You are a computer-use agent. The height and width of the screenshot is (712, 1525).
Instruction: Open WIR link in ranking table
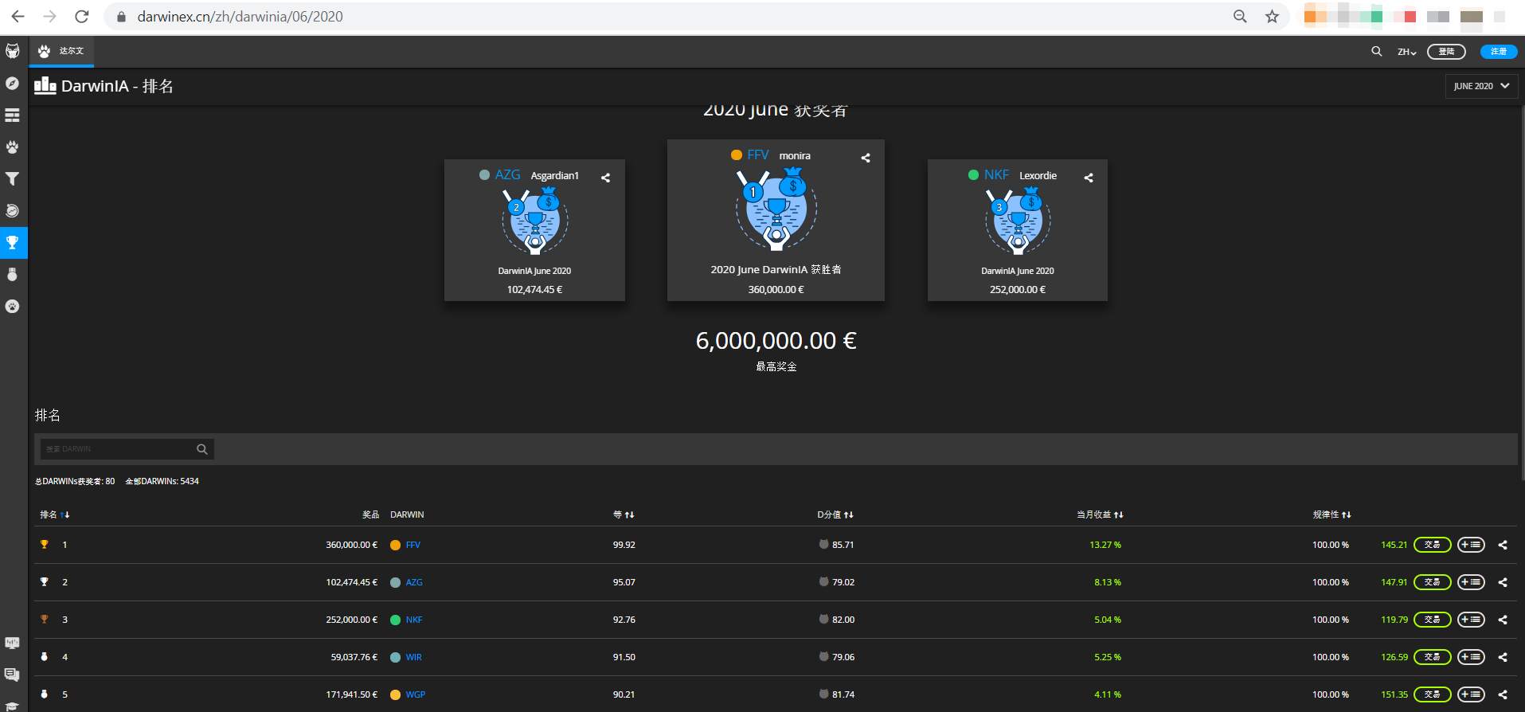pos(413,657)
